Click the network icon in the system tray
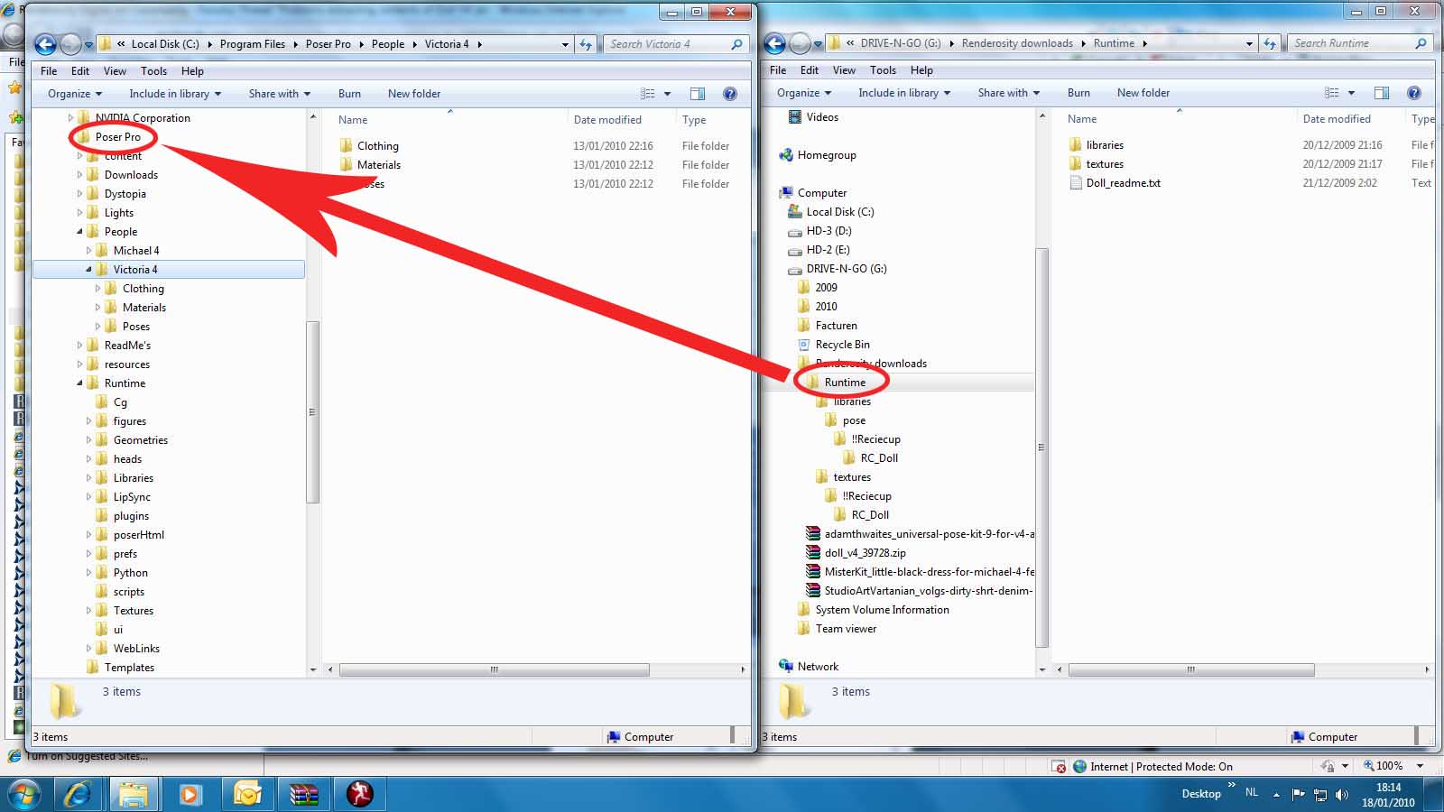The width and height of the screenshot is (1444, 812). coord(1320,795)
